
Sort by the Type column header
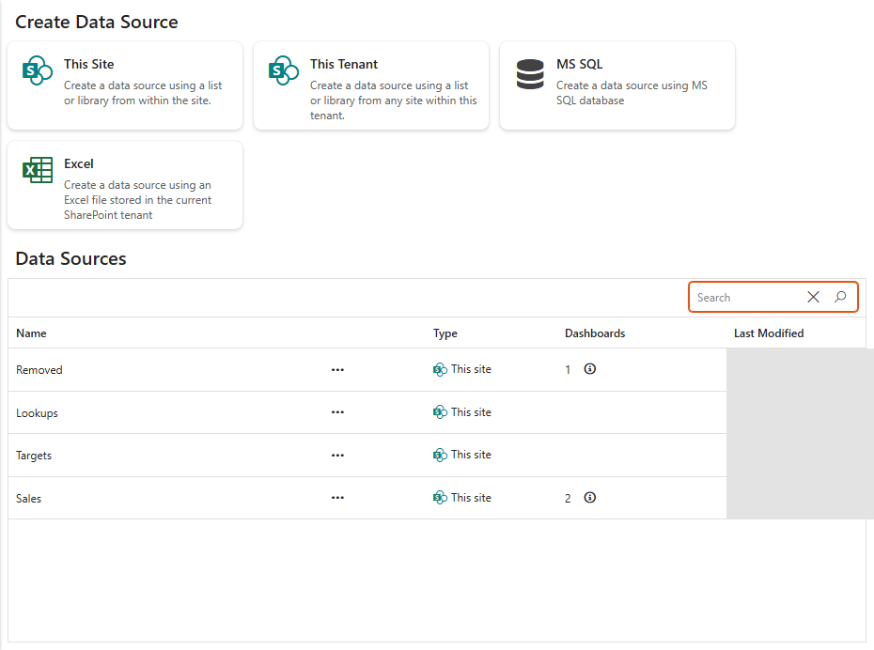(445, 333)
